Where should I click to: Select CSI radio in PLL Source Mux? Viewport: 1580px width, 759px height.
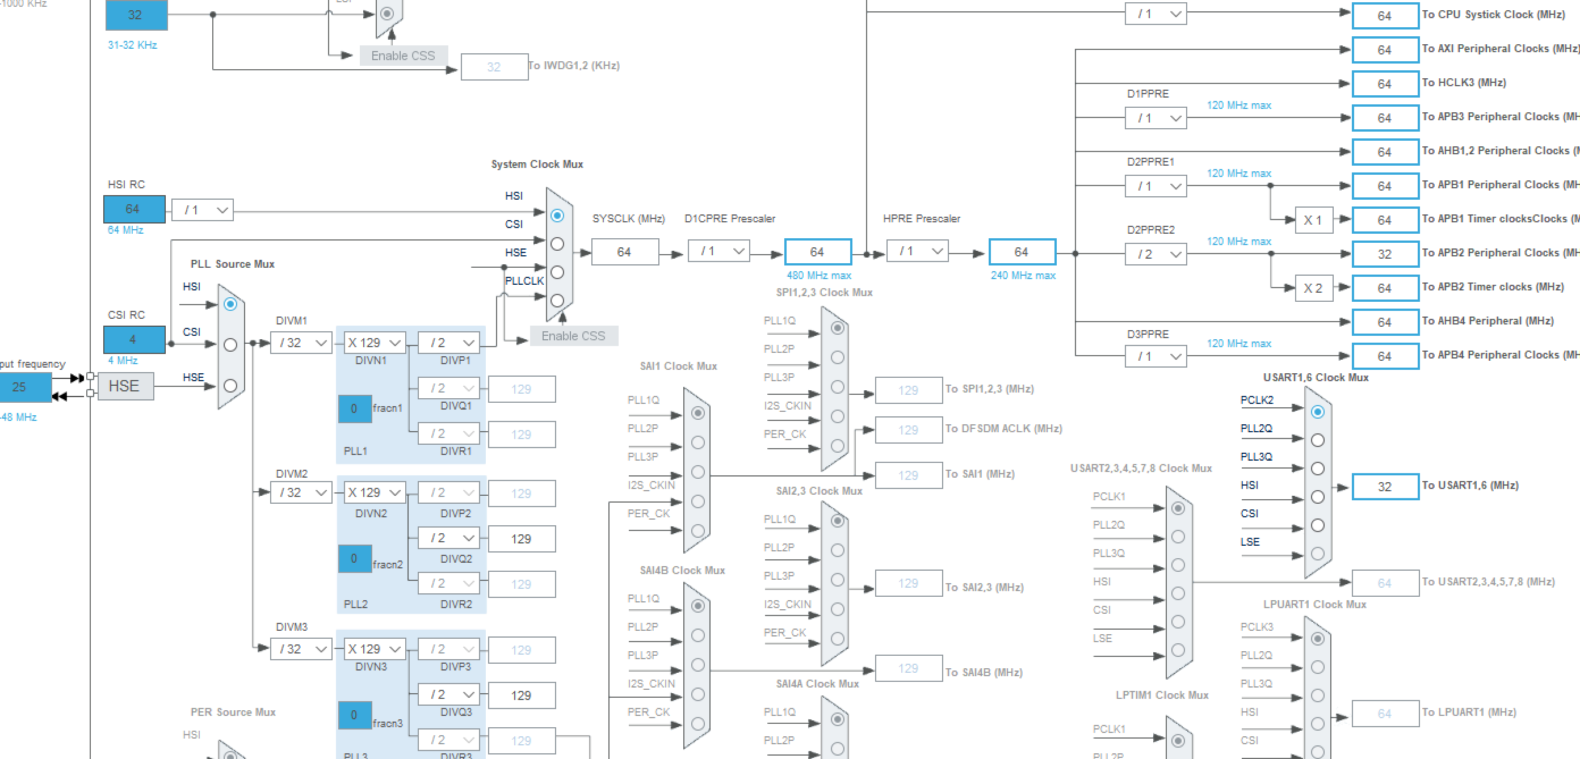point(230,344)
